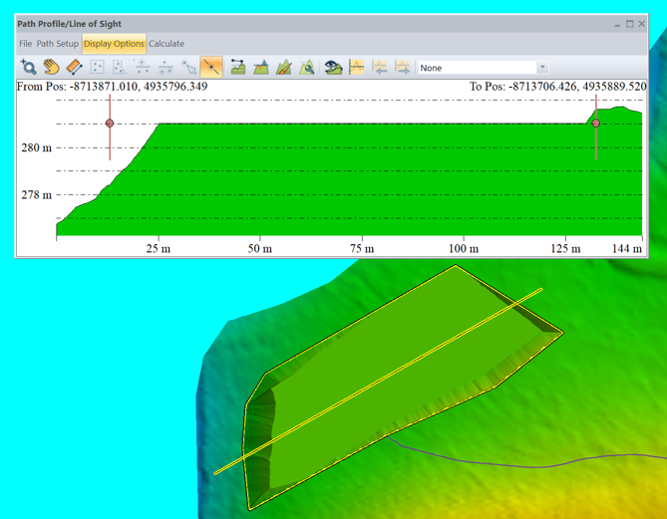The image size is (667, 519).
Task: Select the Zoom tool in profile toolbar
Action: coord(29,67)
